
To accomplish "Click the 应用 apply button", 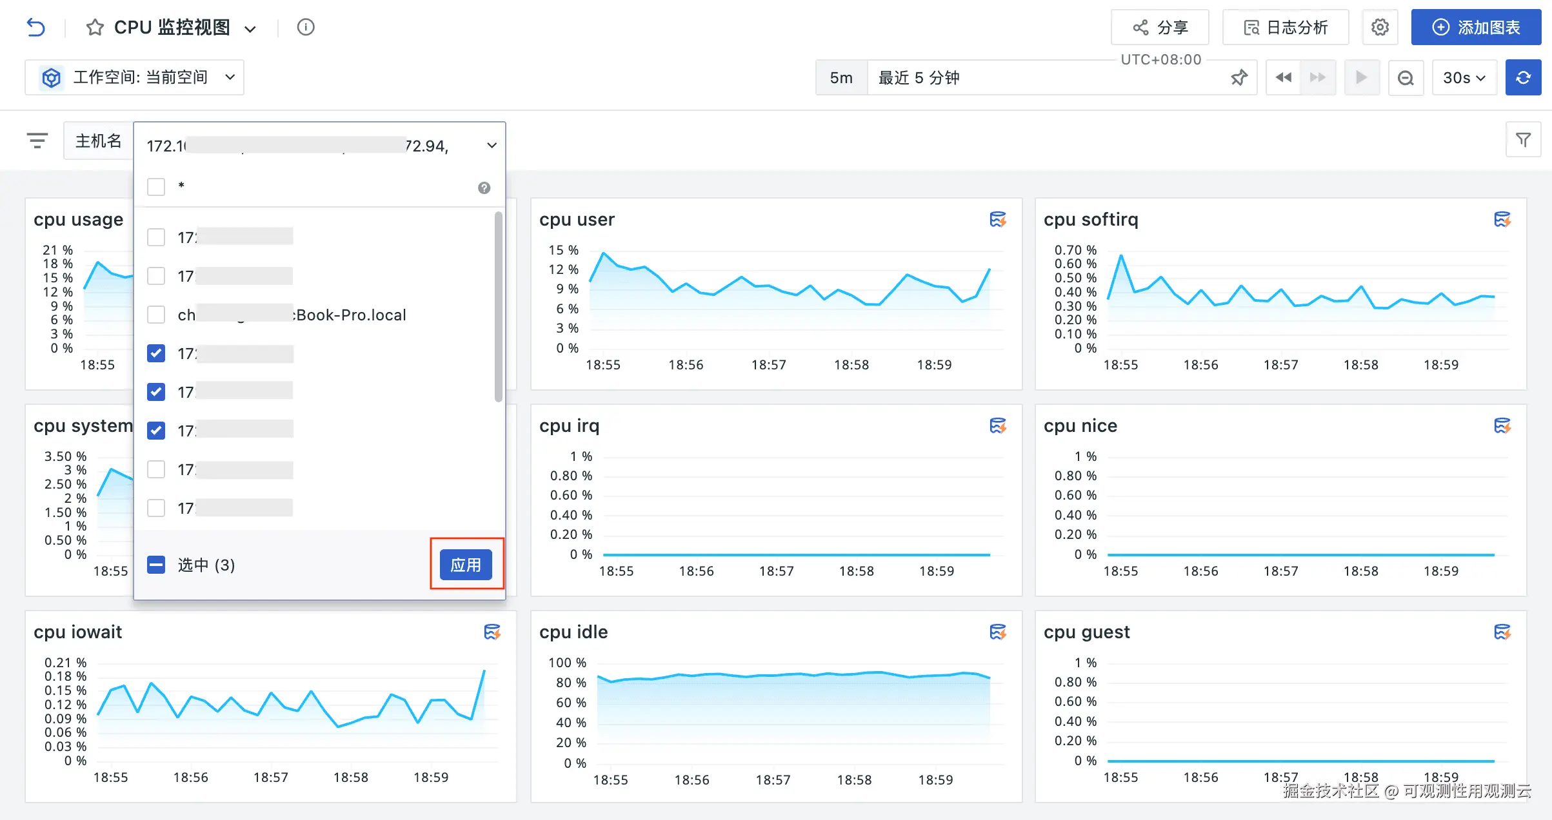I will (x=466, y=565).
